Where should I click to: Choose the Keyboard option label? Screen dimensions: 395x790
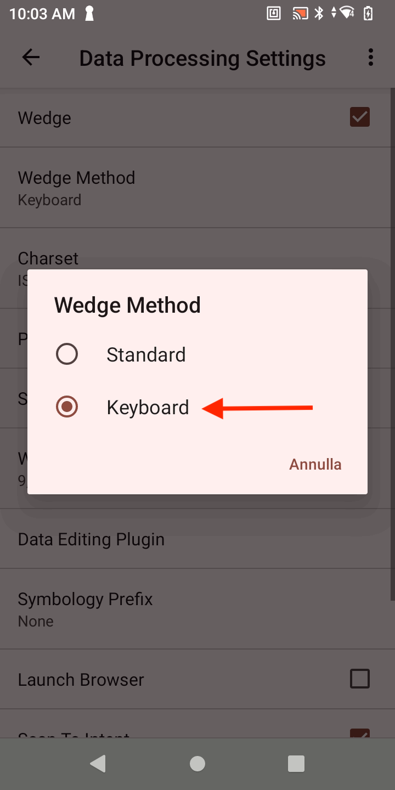point(148,408)
